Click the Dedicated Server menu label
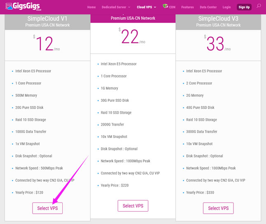The width and height of the screenshot is (266, 224). [114, 7]
